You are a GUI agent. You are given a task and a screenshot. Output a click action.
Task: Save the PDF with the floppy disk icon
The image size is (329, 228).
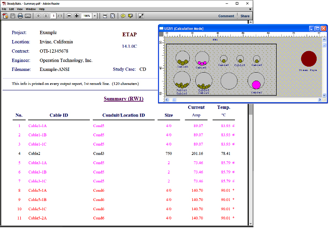[x=13, y=16]
